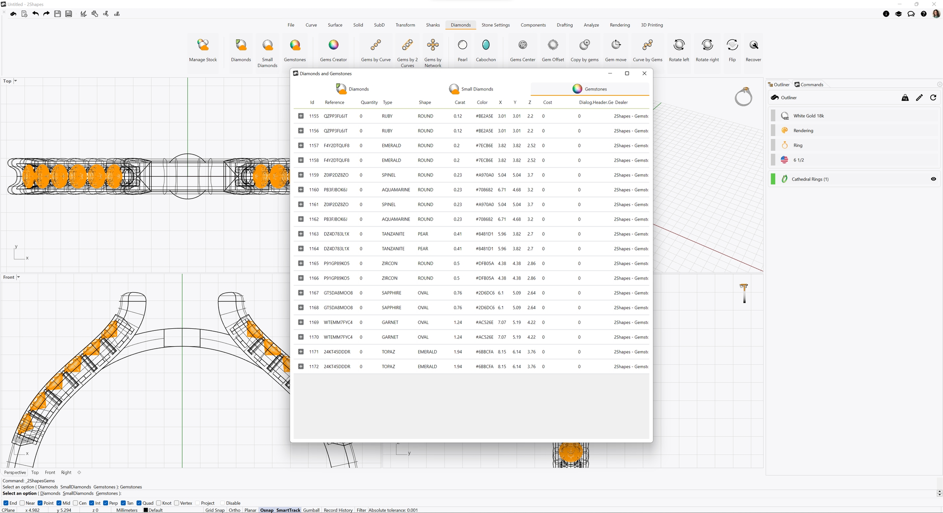This screenshot has height=513, width=943.
Task: Open the Top viewport dropdown menu
Action: pos(16,81)
